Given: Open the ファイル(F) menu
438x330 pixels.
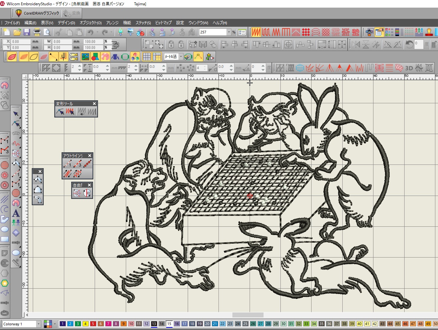Looking at the screenshot, I should coord(12,23).
